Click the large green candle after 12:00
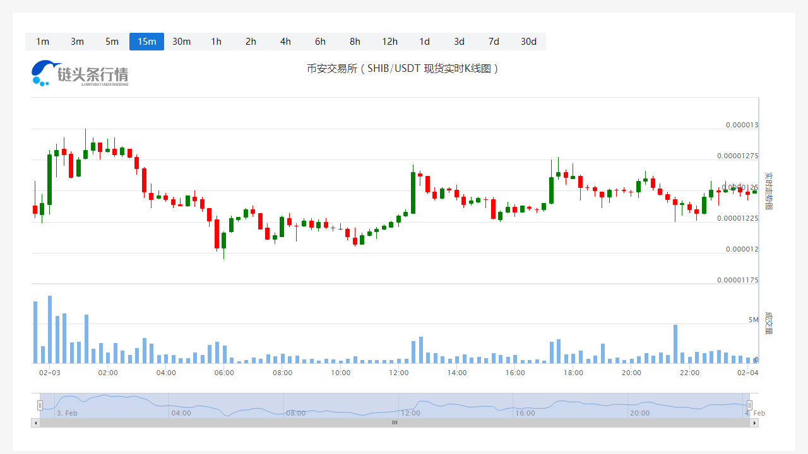Viewport: 808px width, 454px height. click(413, 192)
